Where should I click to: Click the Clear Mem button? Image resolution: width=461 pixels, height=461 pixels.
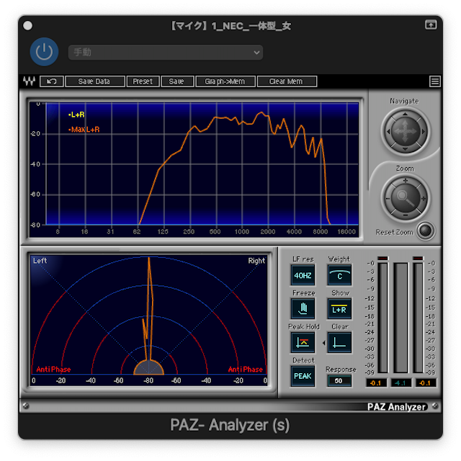point(287,81)
